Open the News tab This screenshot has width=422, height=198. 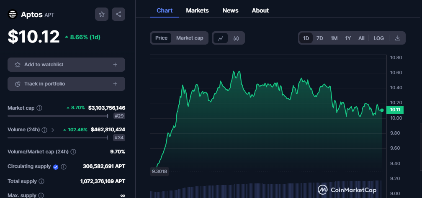(230, 10)
